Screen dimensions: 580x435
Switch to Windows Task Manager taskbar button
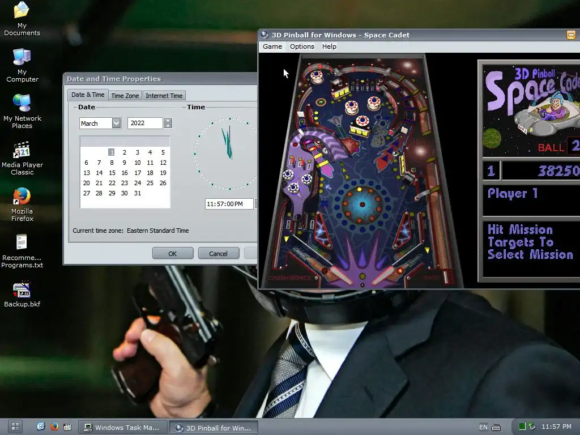(123, 428)
